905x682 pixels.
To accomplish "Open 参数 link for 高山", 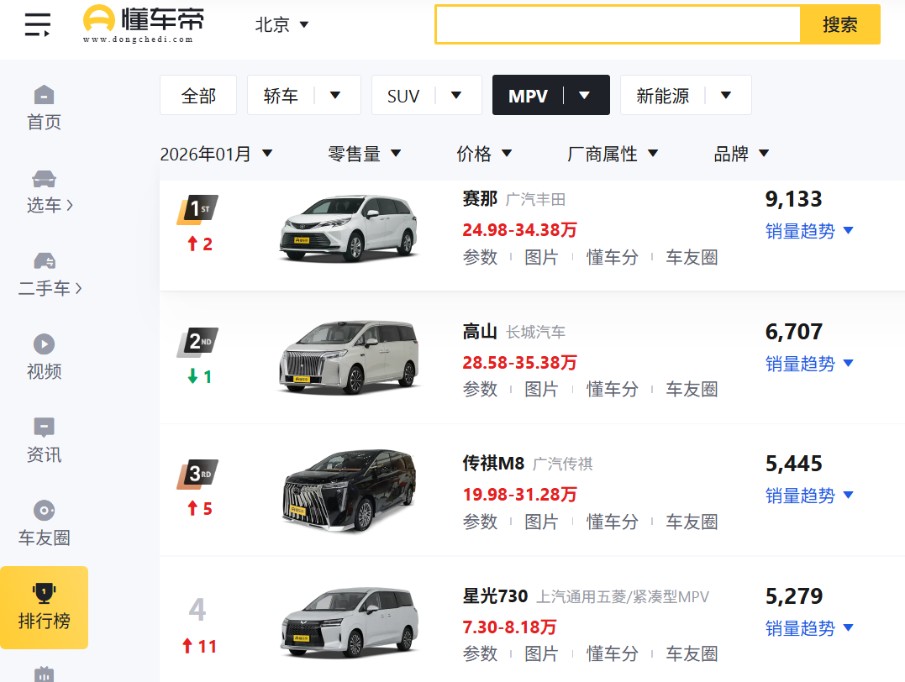I will (x=480, y=390).
